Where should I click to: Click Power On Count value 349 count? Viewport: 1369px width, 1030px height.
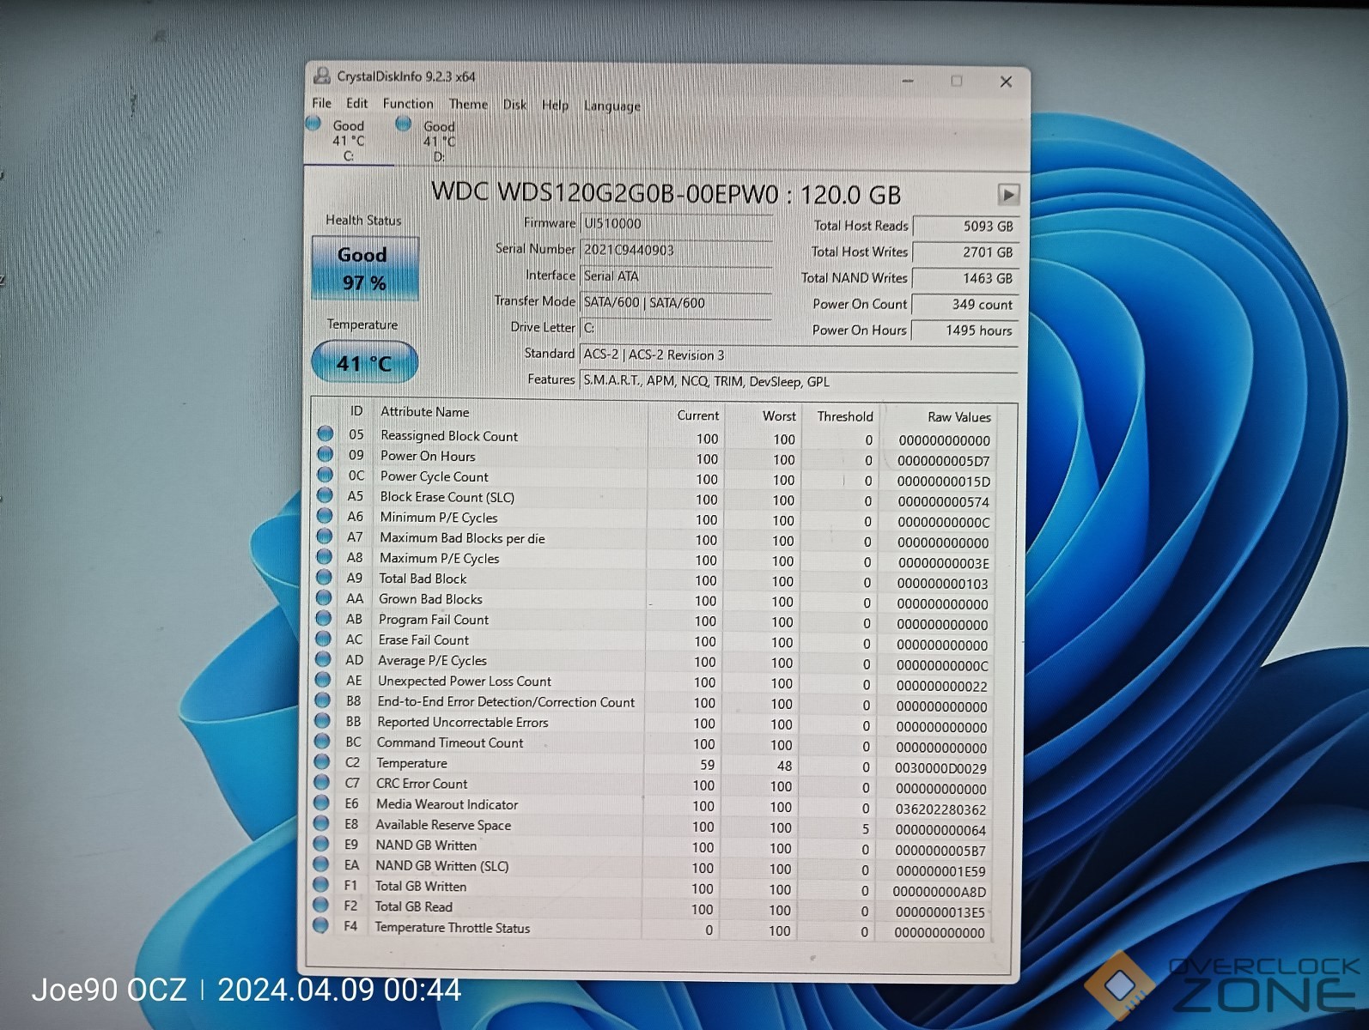pos(965,305)
